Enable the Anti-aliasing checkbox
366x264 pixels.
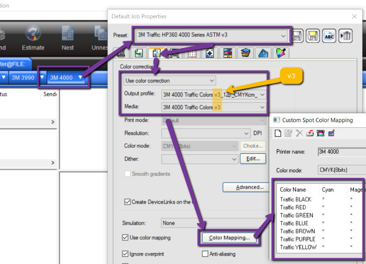pos(205,254)
